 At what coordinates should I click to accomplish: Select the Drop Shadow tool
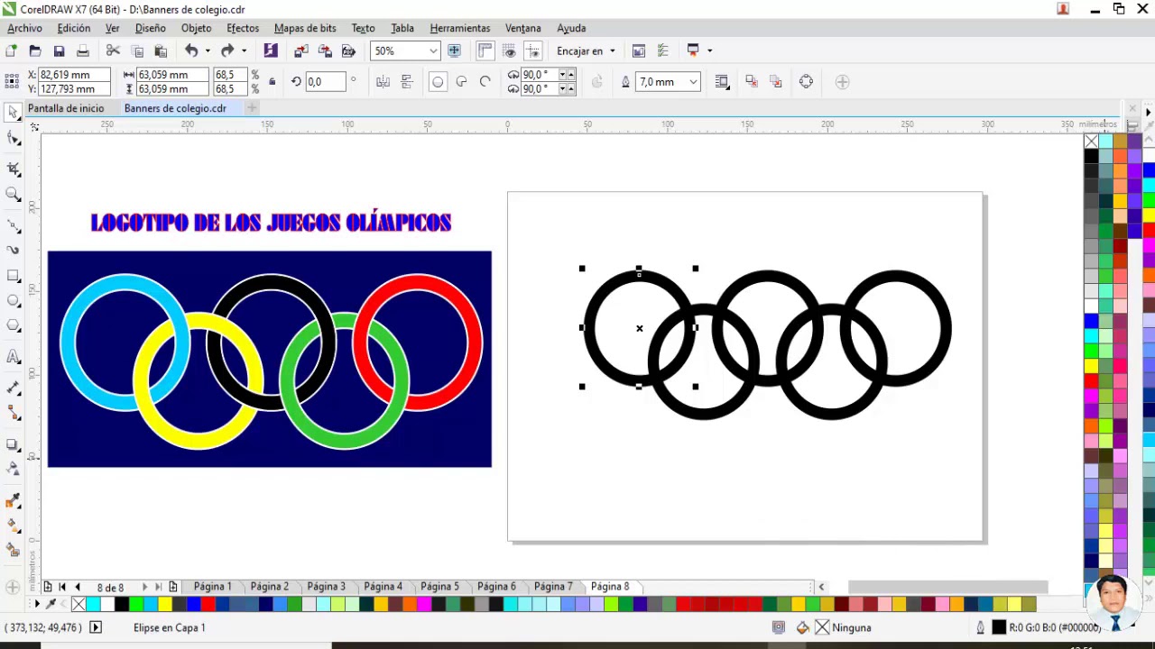(x=13, y=443)
